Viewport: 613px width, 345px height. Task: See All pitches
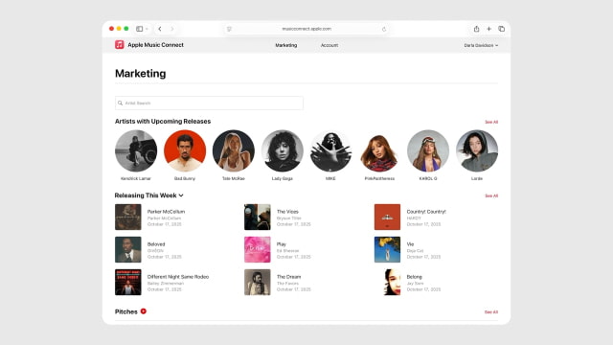pos(491,312)
